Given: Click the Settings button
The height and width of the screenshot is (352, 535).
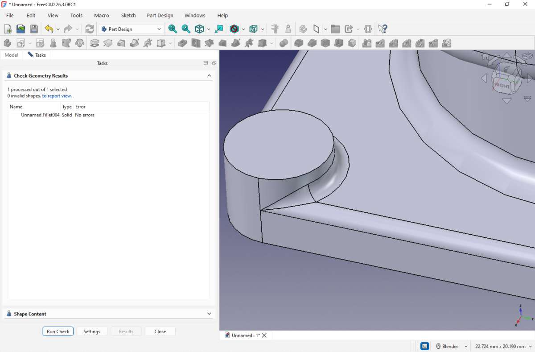Looking at the screenshot, I should click(92, 331).
